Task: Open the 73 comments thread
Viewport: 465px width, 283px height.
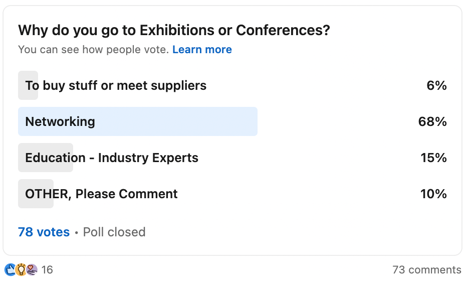Action: [x=426, y=270]
